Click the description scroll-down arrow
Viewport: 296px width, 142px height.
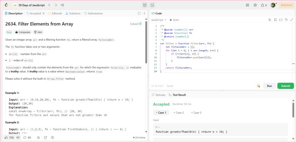[x=146, y=132]
